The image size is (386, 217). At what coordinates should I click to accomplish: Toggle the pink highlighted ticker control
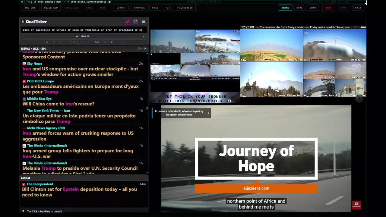[112, 42]
